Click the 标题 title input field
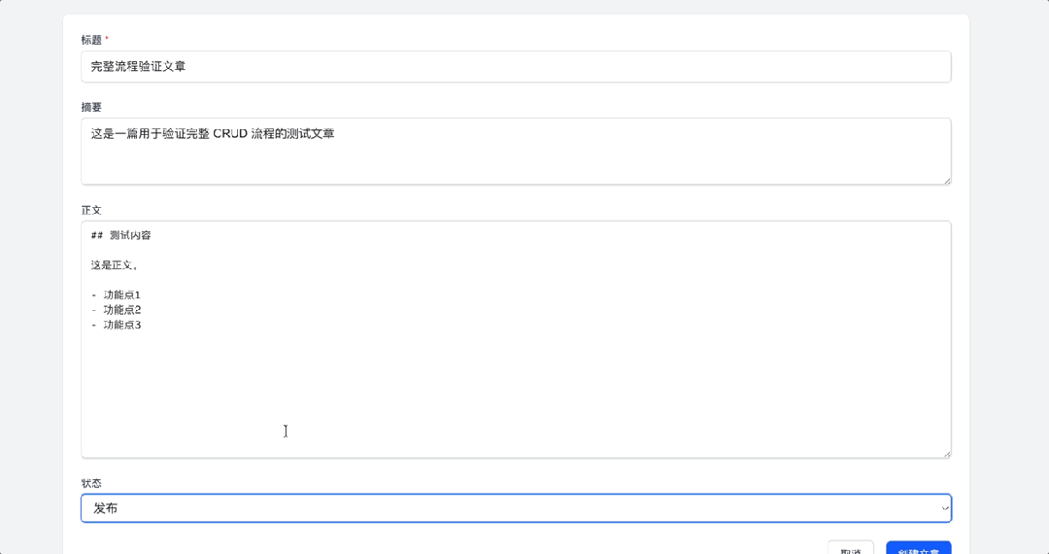Image resolution: width=1049 pixels, height=554 pixels. [515, 67]
